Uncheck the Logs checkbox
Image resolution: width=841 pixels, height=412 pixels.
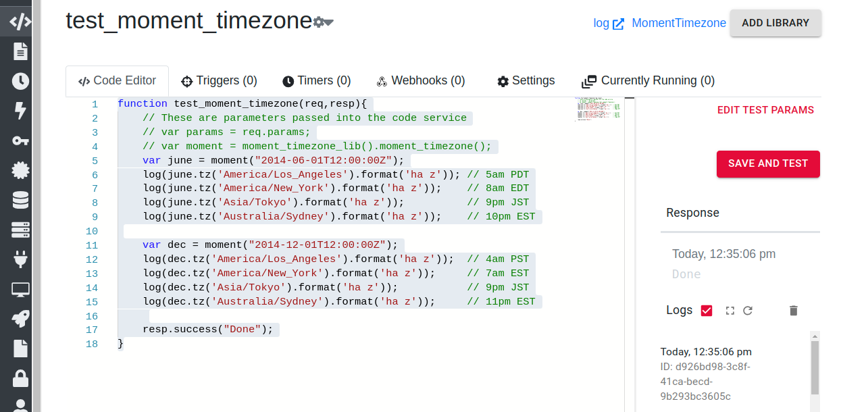pyautogui.click(x=707, y=311)
